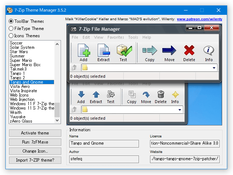This screenshot has width=233, height=175.
Task: Click the Copy documents icon in lower preview
Action: (132, 94)
